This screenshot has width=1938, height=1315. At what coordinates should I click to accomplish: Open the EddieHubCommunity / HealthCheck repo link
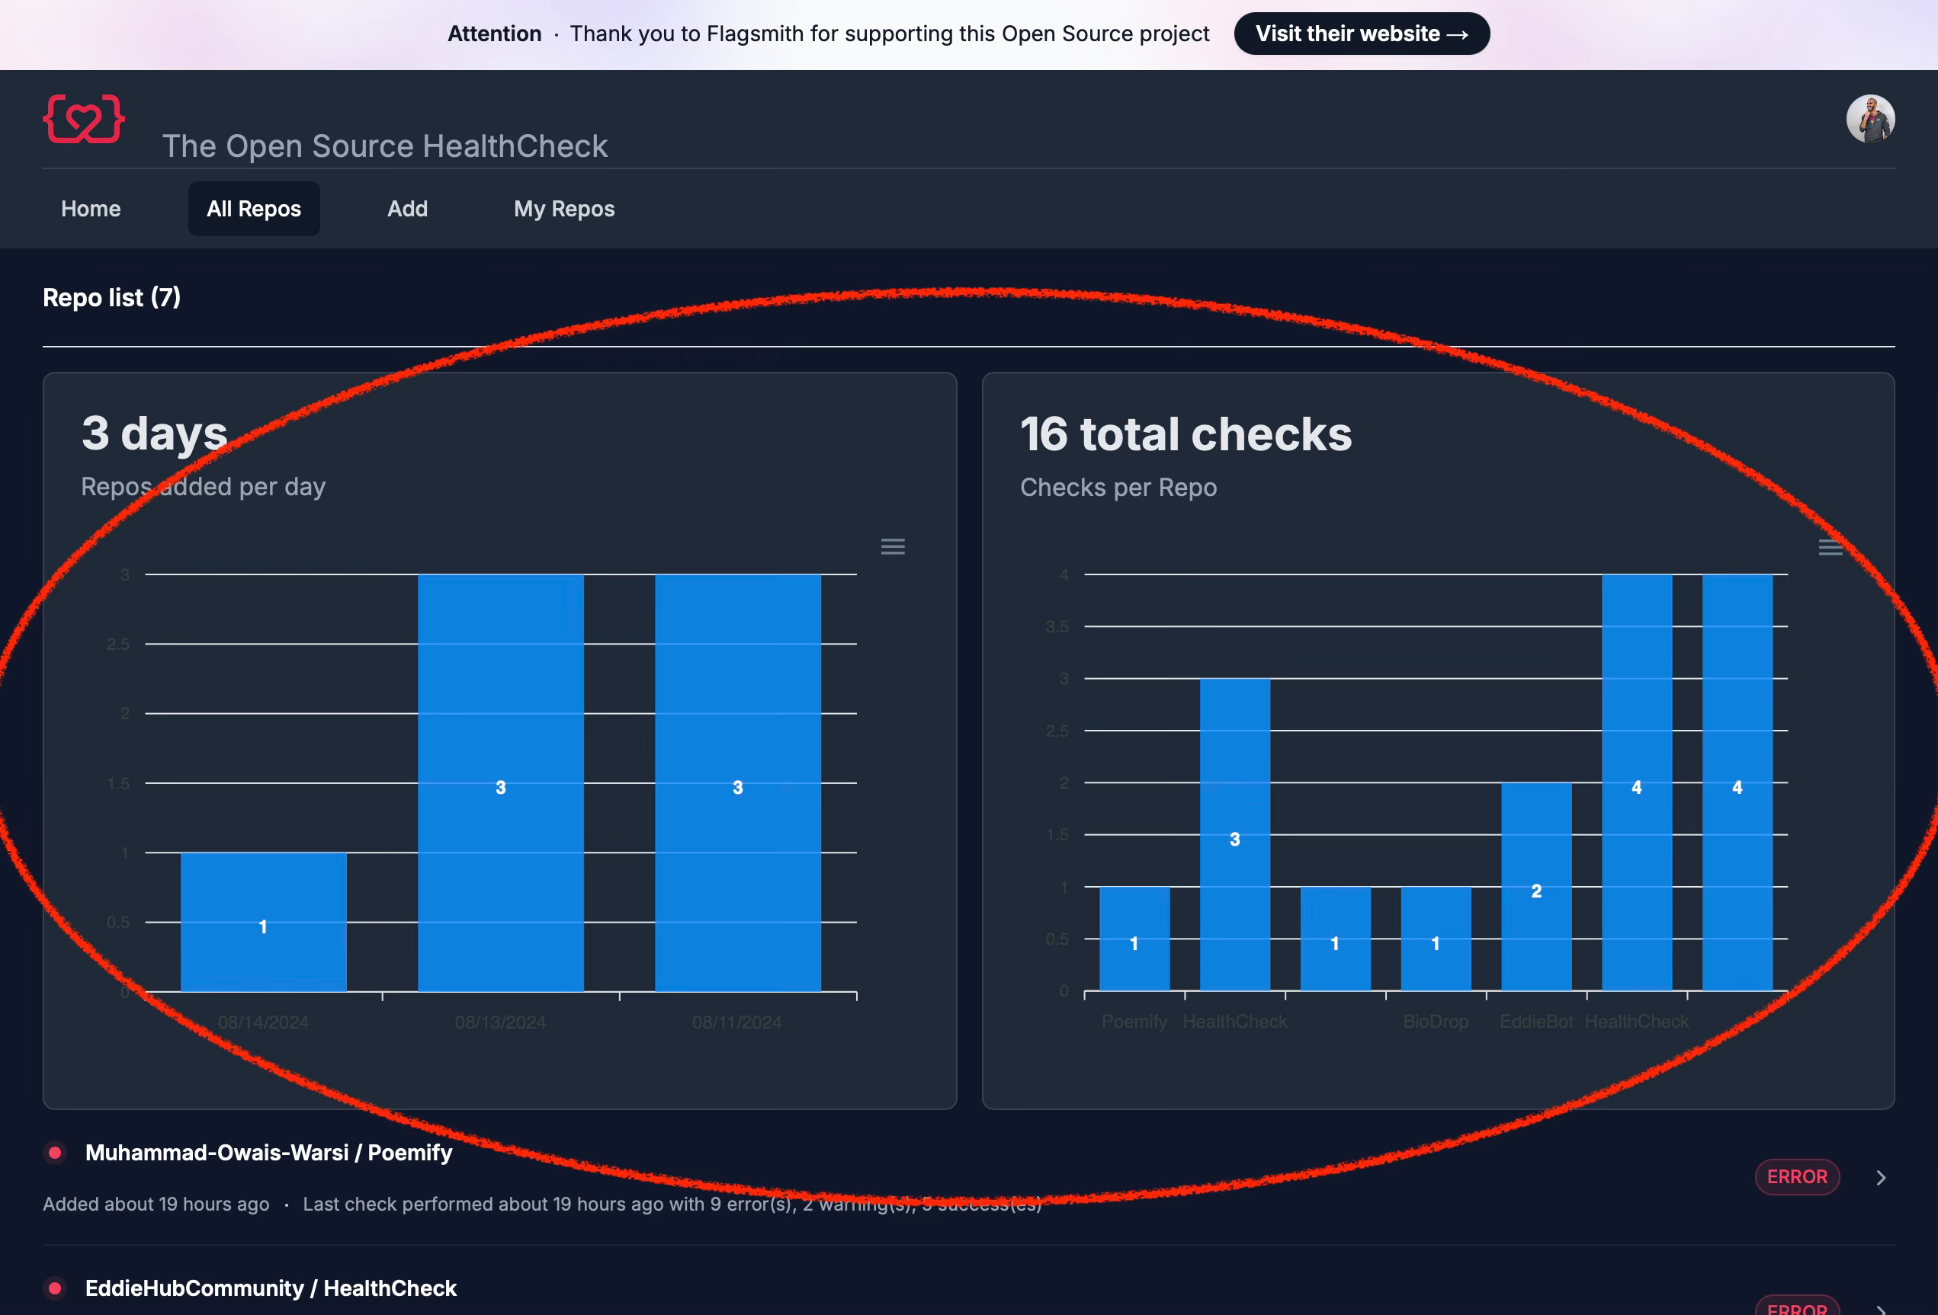tap(271, 1288)
